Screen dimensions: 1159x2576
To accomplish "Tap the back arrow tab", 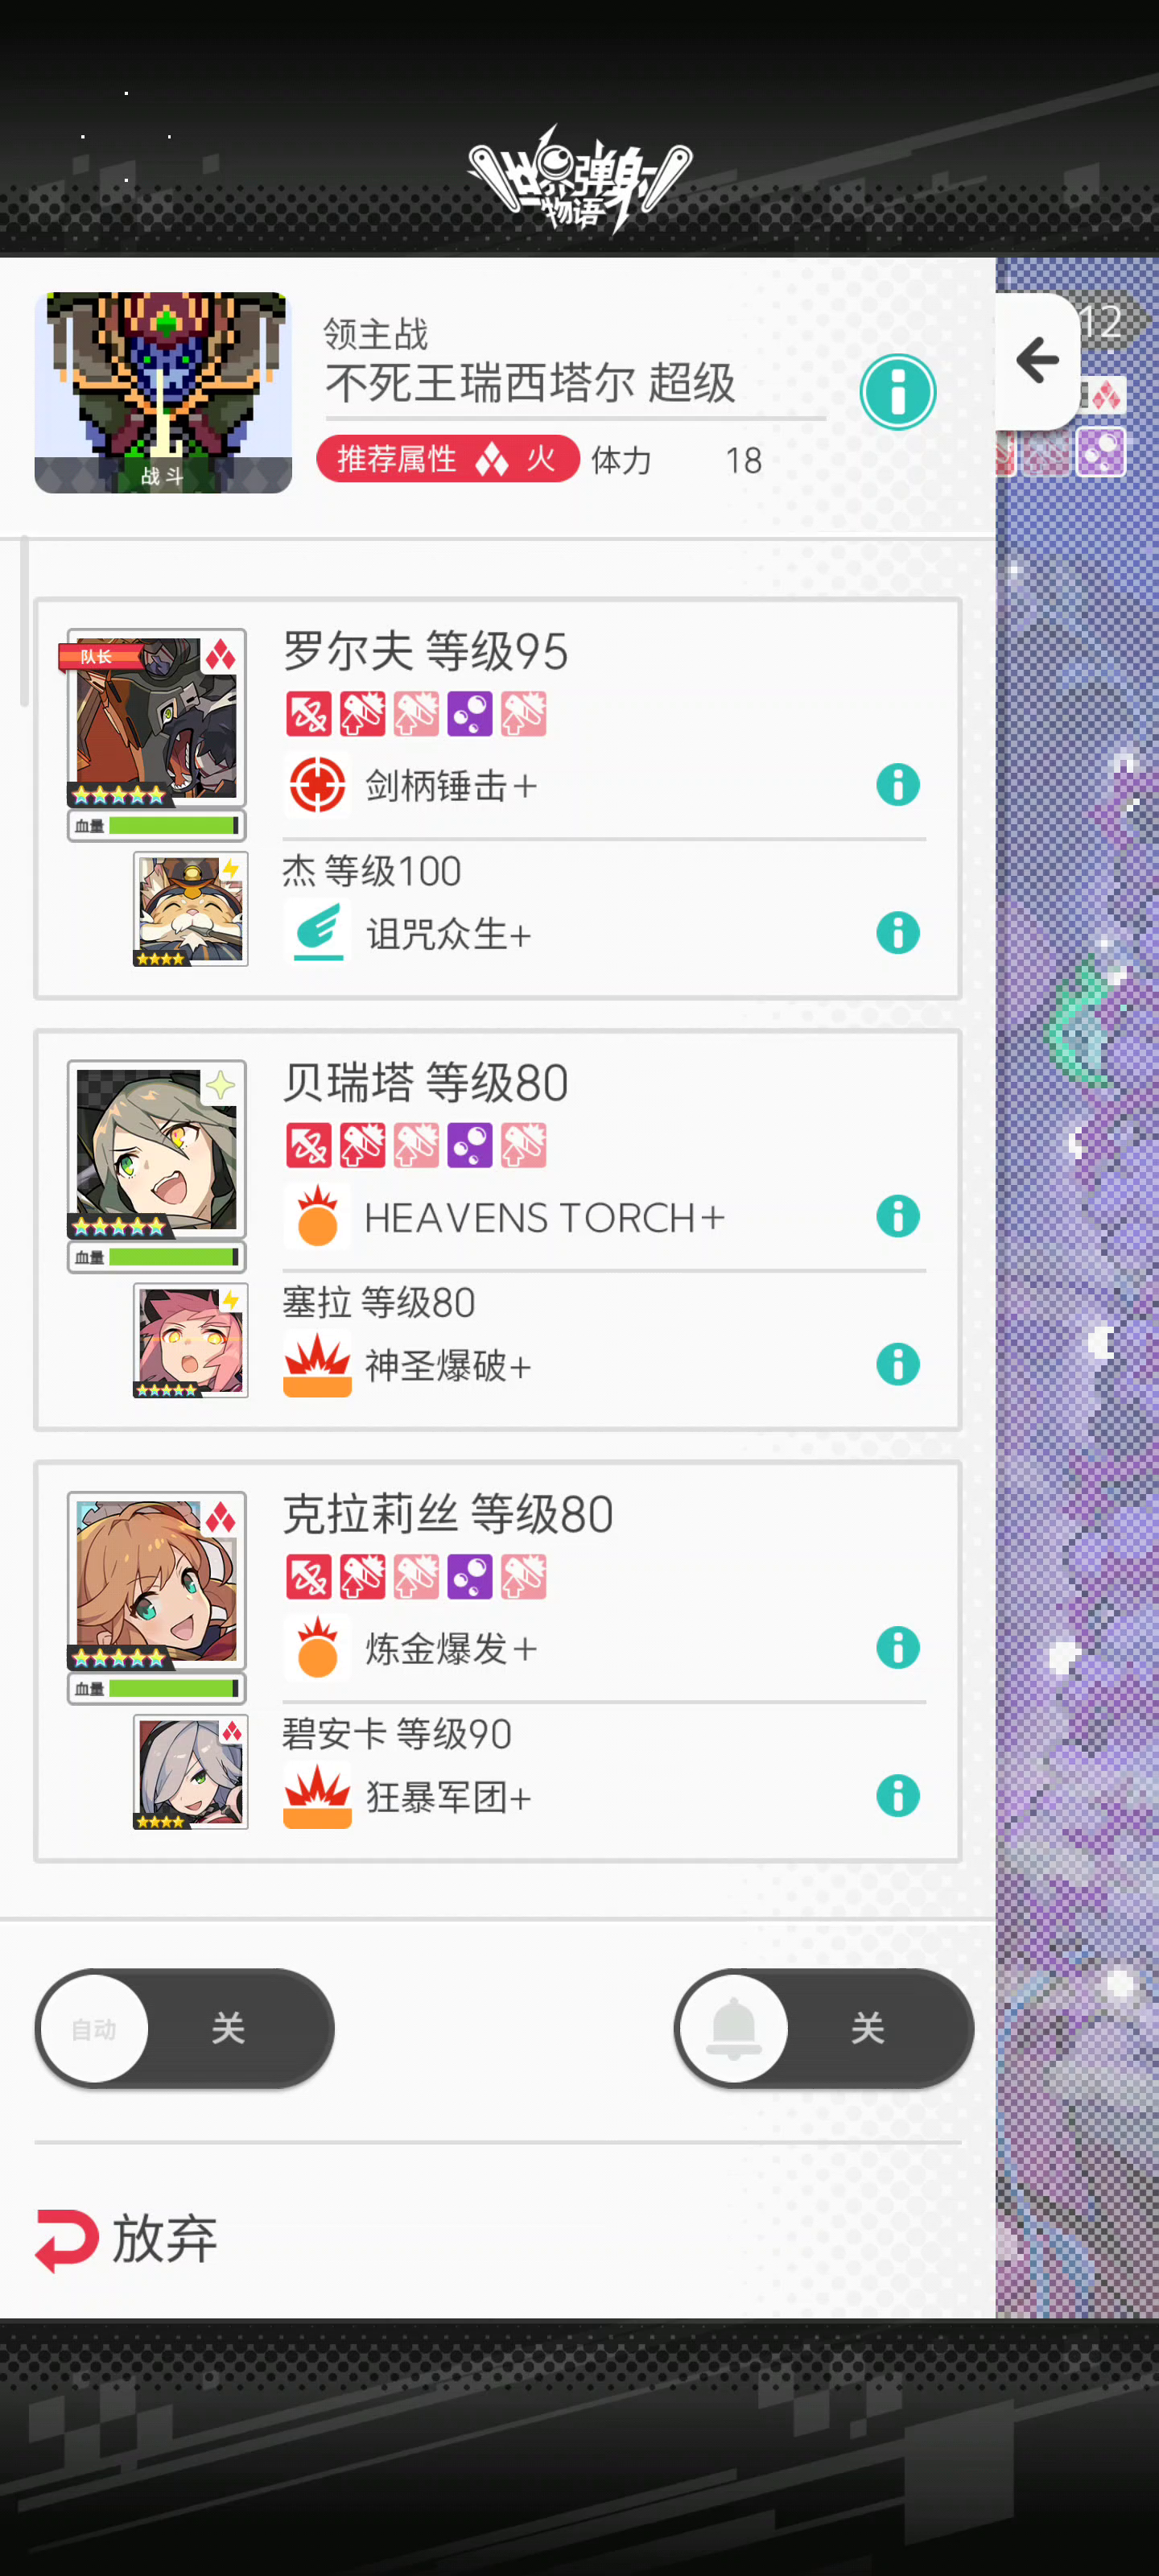I will [1038, 361].
